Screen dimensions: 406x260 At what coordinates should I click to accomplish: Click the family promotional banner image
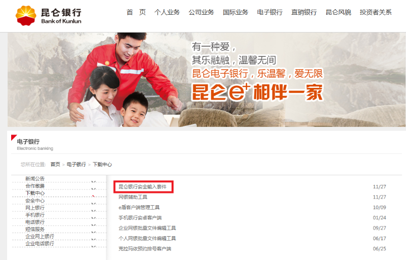207,80
